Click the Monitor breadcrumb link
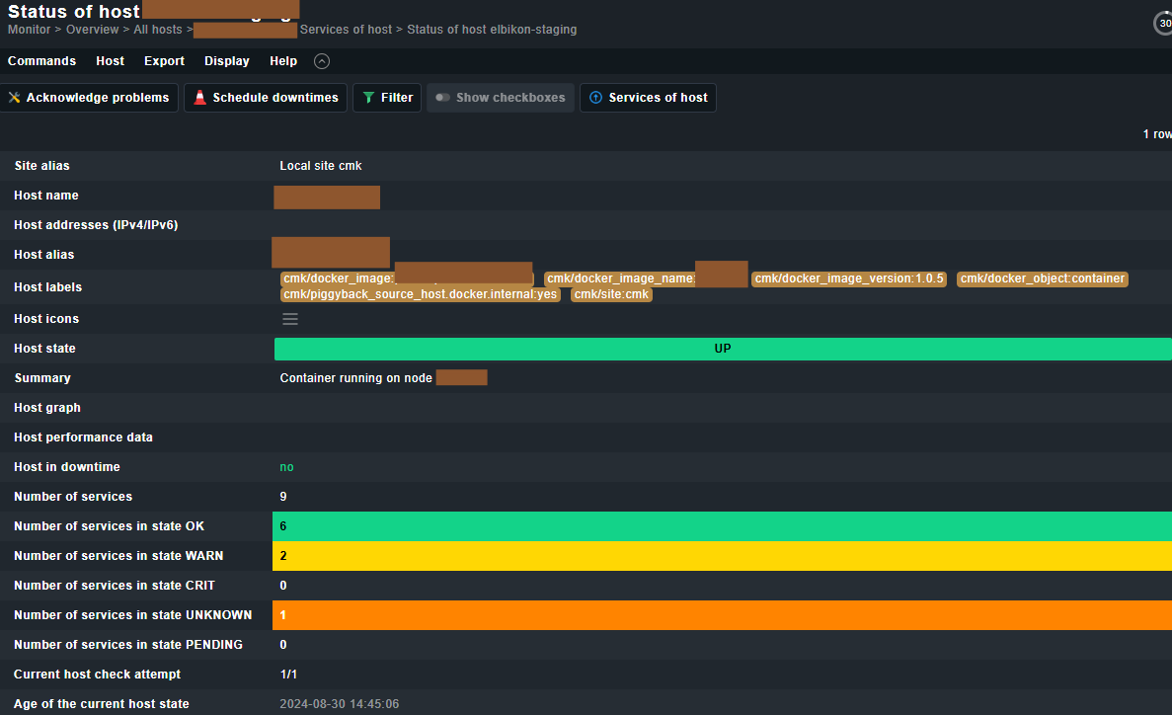The width and height of the screenshot is (1172, 715). tap(29, 30)
